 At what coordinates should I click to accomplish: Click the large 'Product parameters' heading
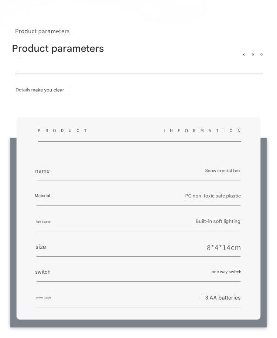[58, 48]
